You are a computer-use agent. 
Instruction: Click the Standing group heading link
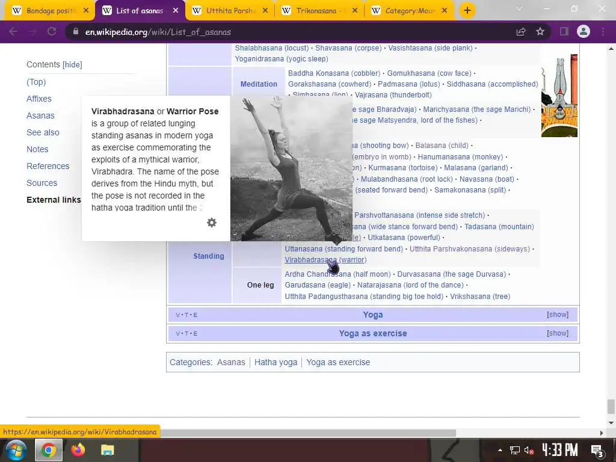click(x=209, y=256)
